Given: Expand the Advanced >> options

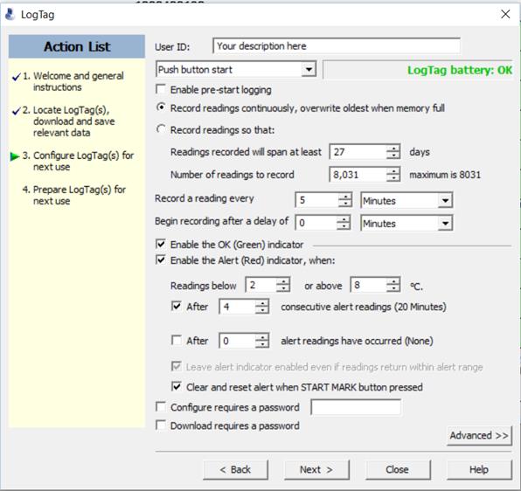Looking at the screenshot, I should click(479, 436).
